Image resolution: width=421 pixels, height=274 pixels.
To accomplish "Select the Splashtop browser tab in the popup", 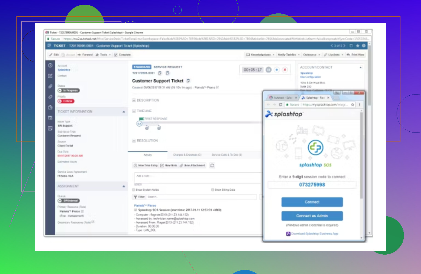I will click(x=315, y=98).
